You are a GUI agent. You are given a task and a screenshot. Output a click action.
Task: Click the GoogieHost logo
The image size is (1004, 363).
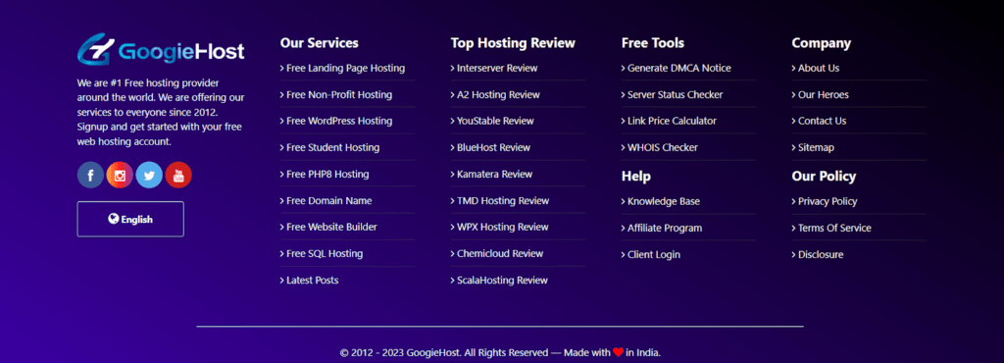pos(161,49)
